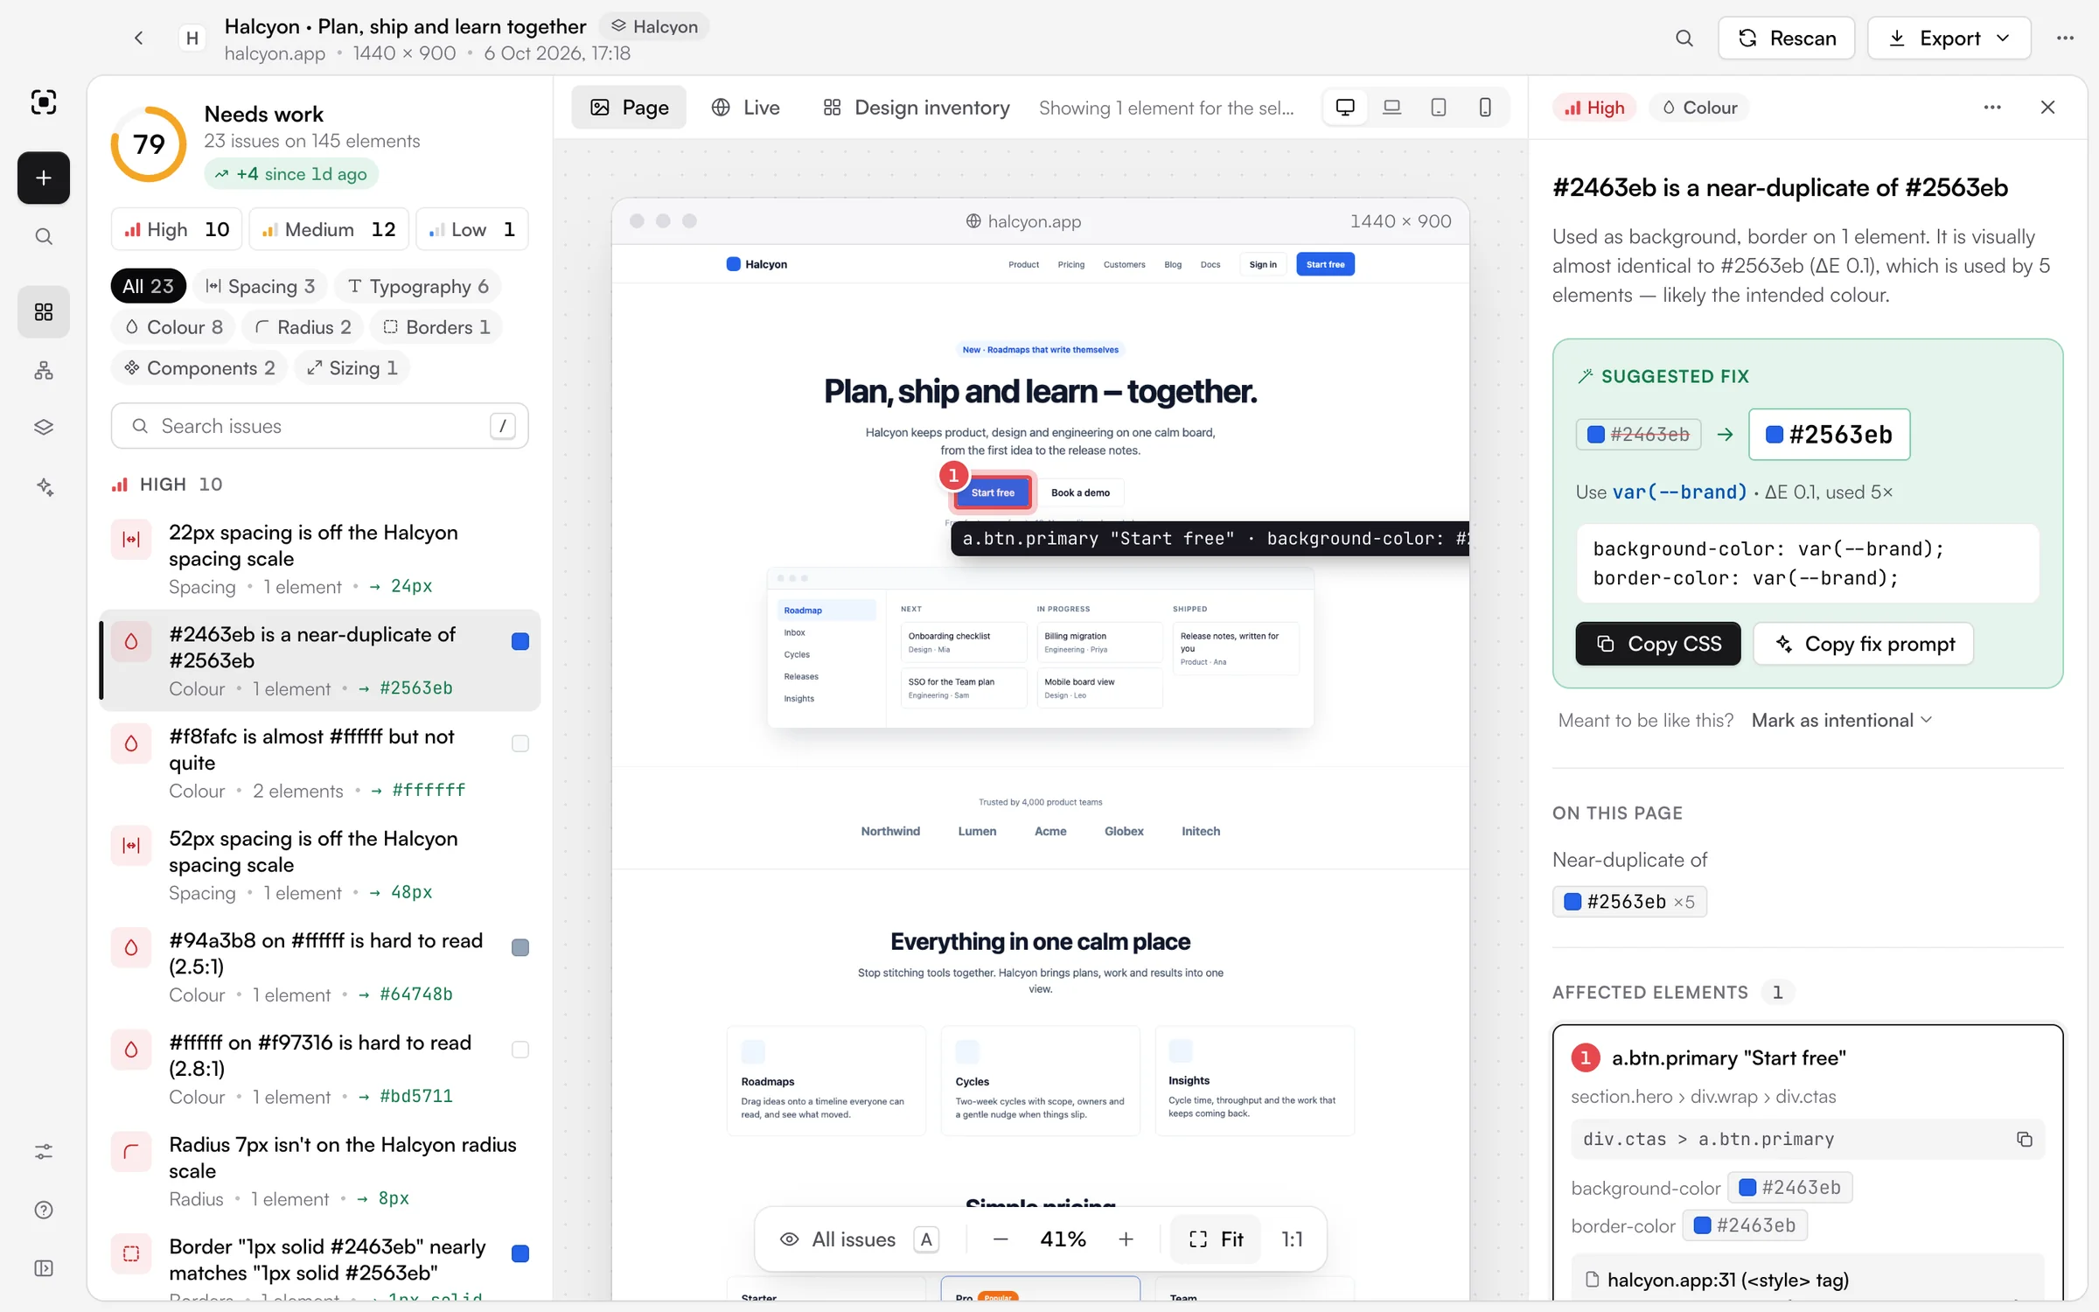Open the help question-mark icon
2099x1312 pixels.
point(44,1210)
